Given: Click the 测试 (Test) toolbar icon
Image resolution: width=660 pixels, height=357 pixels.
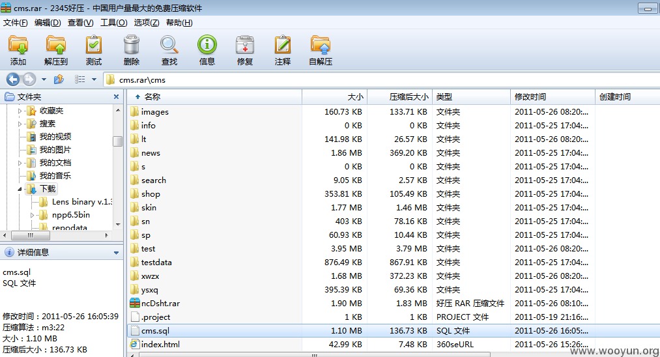Looking at the screenshot, I should 93,45.
